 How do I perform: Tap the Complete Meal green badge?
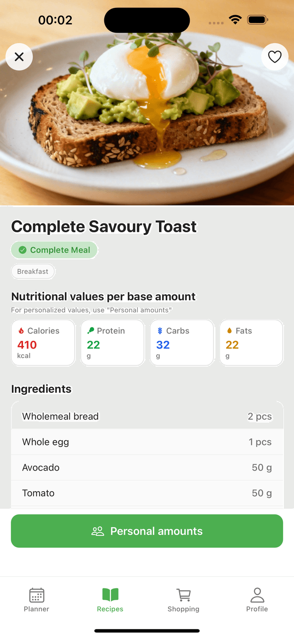pos(54,250)
